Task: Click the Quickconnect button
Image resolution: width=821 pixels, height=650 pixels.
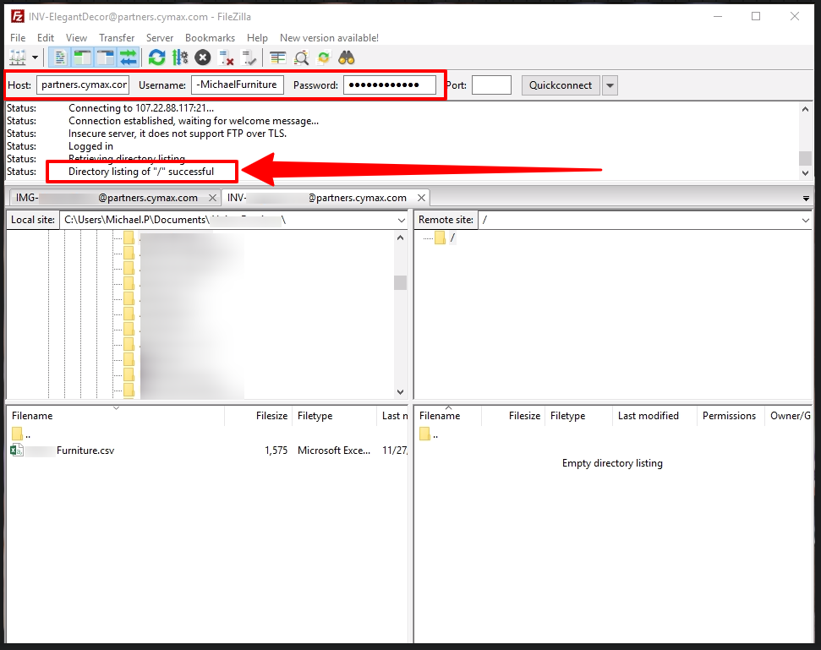Action: pos(561,85)
